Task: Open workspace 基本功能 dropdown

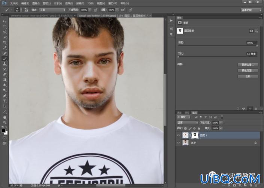Action: click(251, 10)
